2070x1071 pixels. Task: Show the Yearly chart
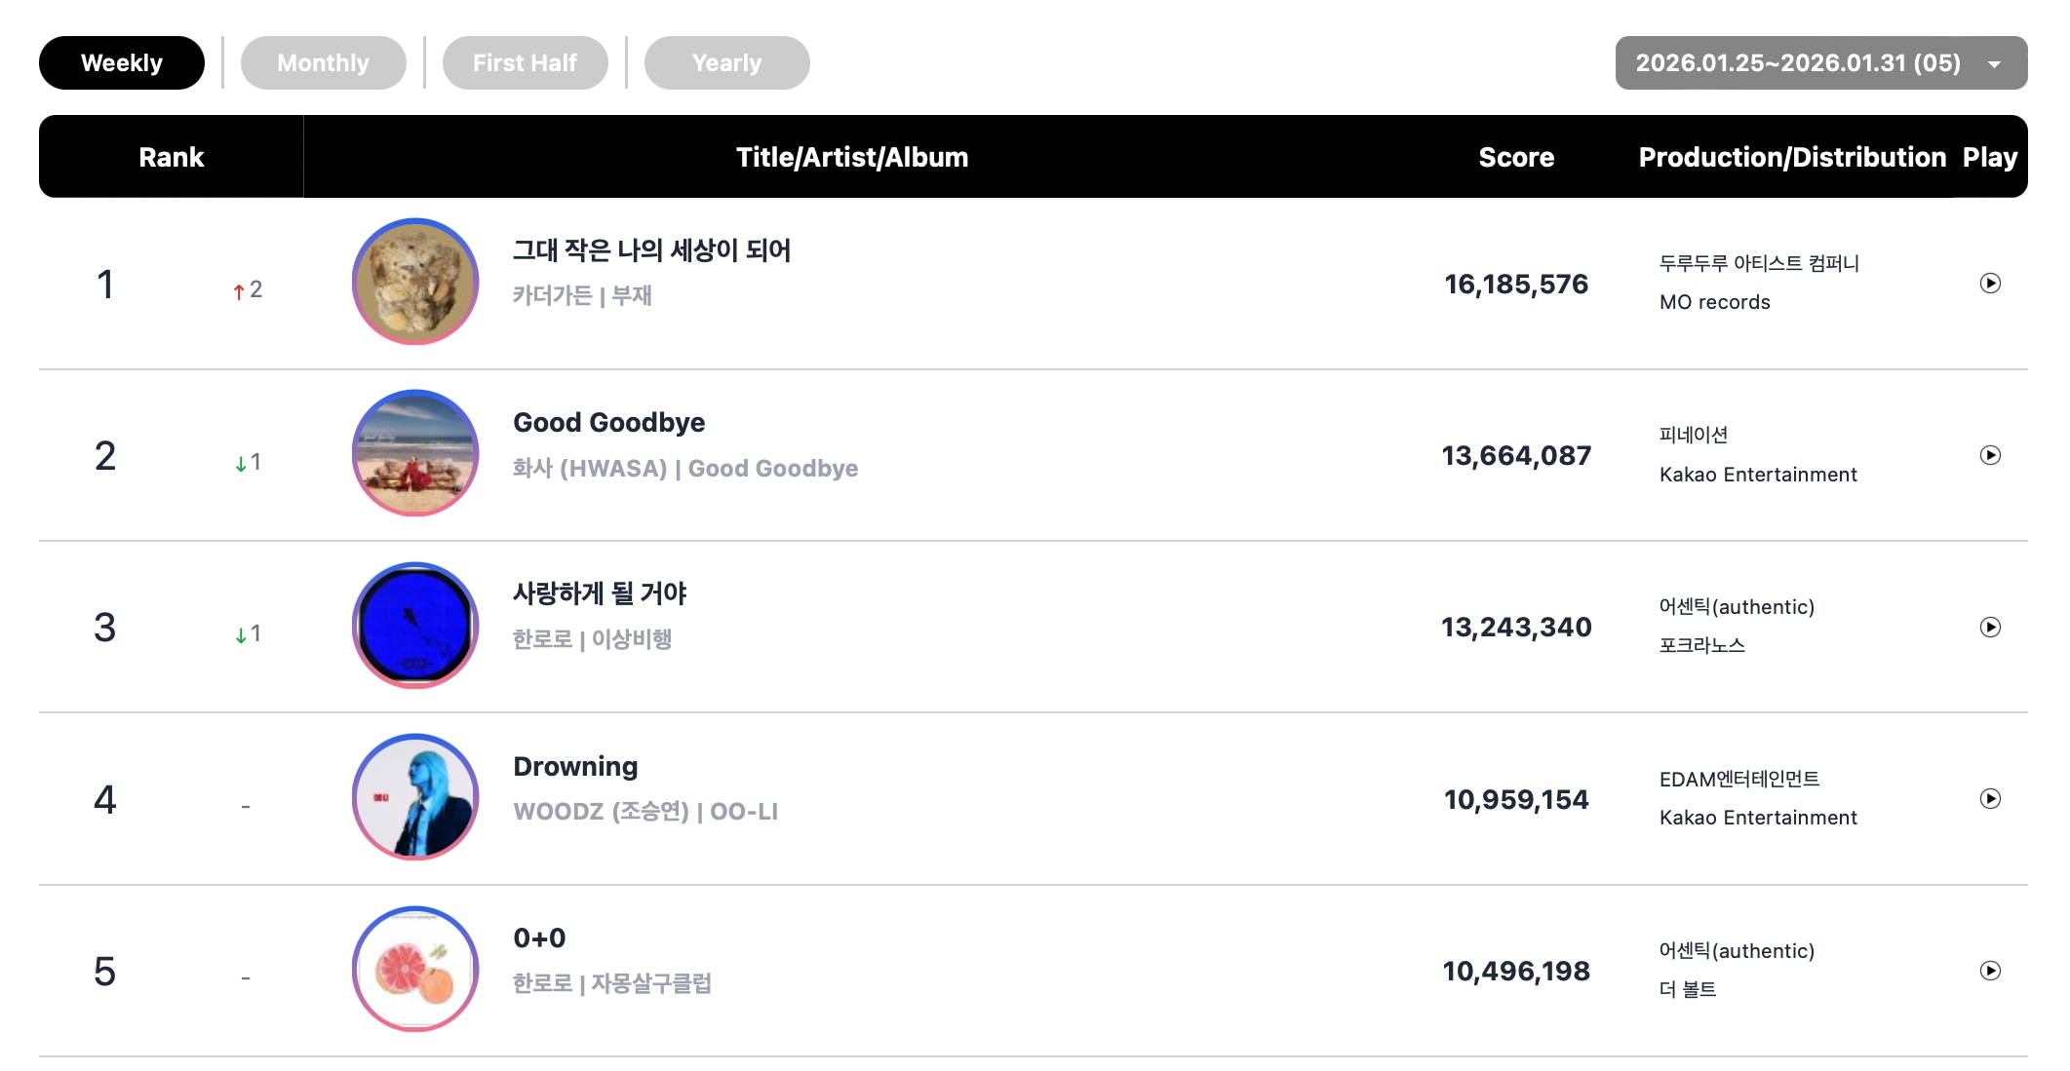[726, 63]
